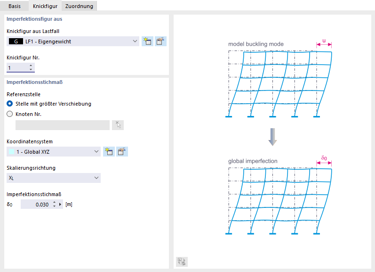Click the Imperfektionsstichmaß value field 0.030
The image size is (375, 272).
coord(37,205)
